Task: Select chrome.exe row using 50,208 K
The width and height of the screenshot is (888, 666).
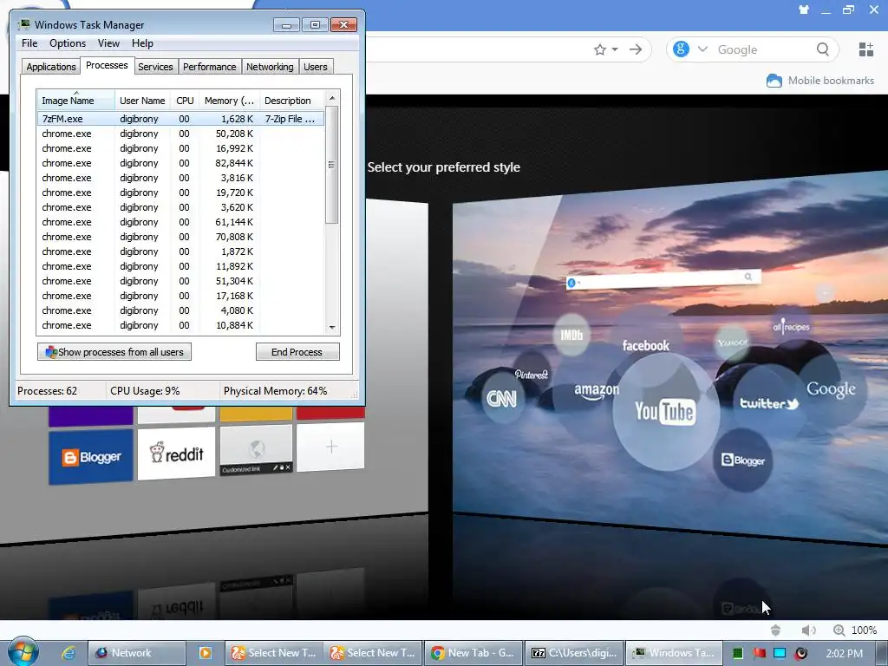Action: pos(180,134)
